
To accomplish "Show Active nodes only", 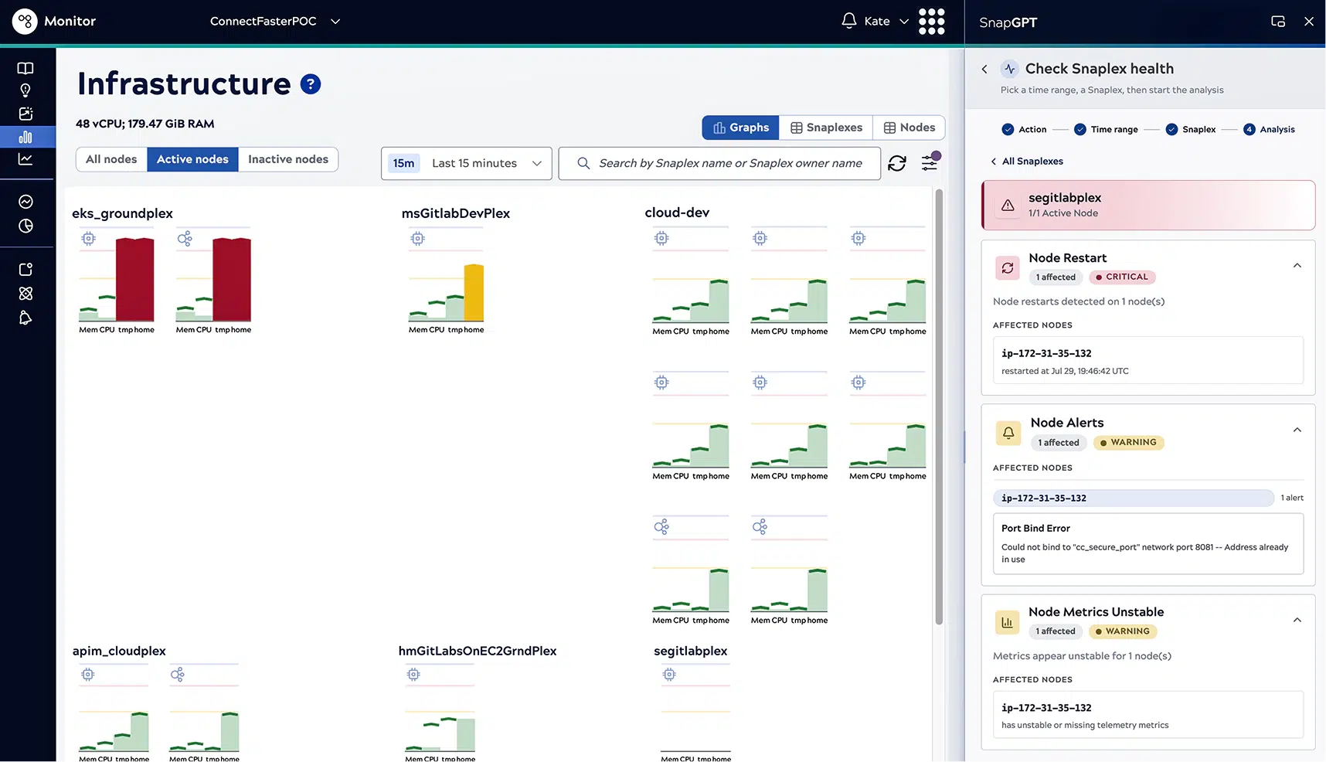I will pyautogui.click(x=192, y=159).
